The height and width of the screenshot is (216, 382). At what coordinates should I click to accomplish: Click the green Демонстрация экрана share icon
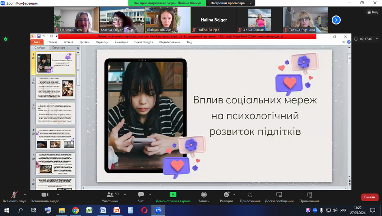(x=173, y=195)
